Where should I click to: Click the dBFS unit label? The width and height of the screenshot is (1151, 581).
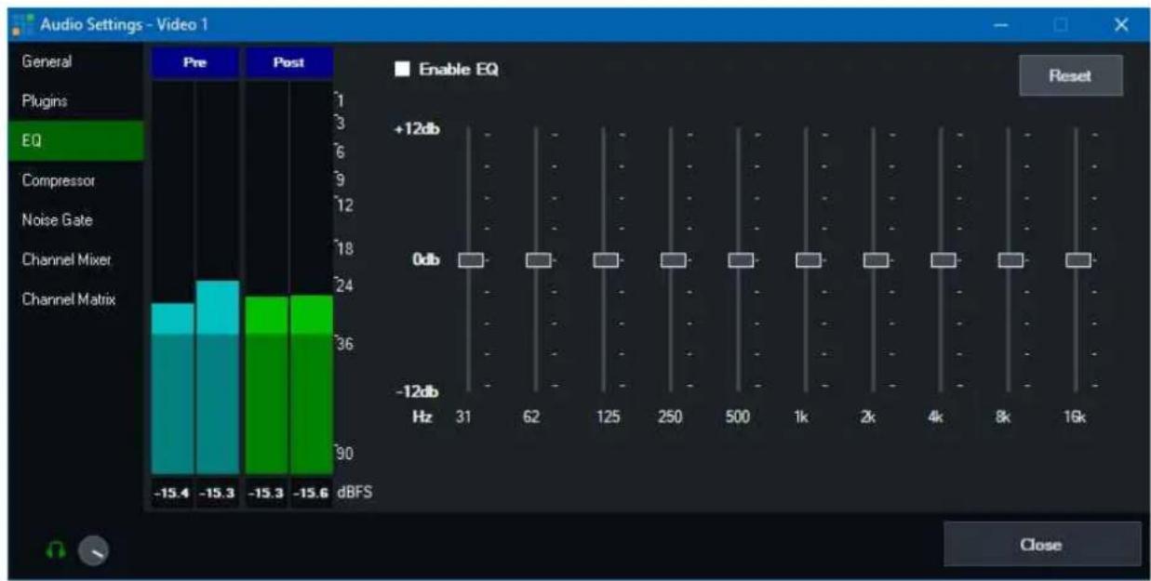click(355, 492)
